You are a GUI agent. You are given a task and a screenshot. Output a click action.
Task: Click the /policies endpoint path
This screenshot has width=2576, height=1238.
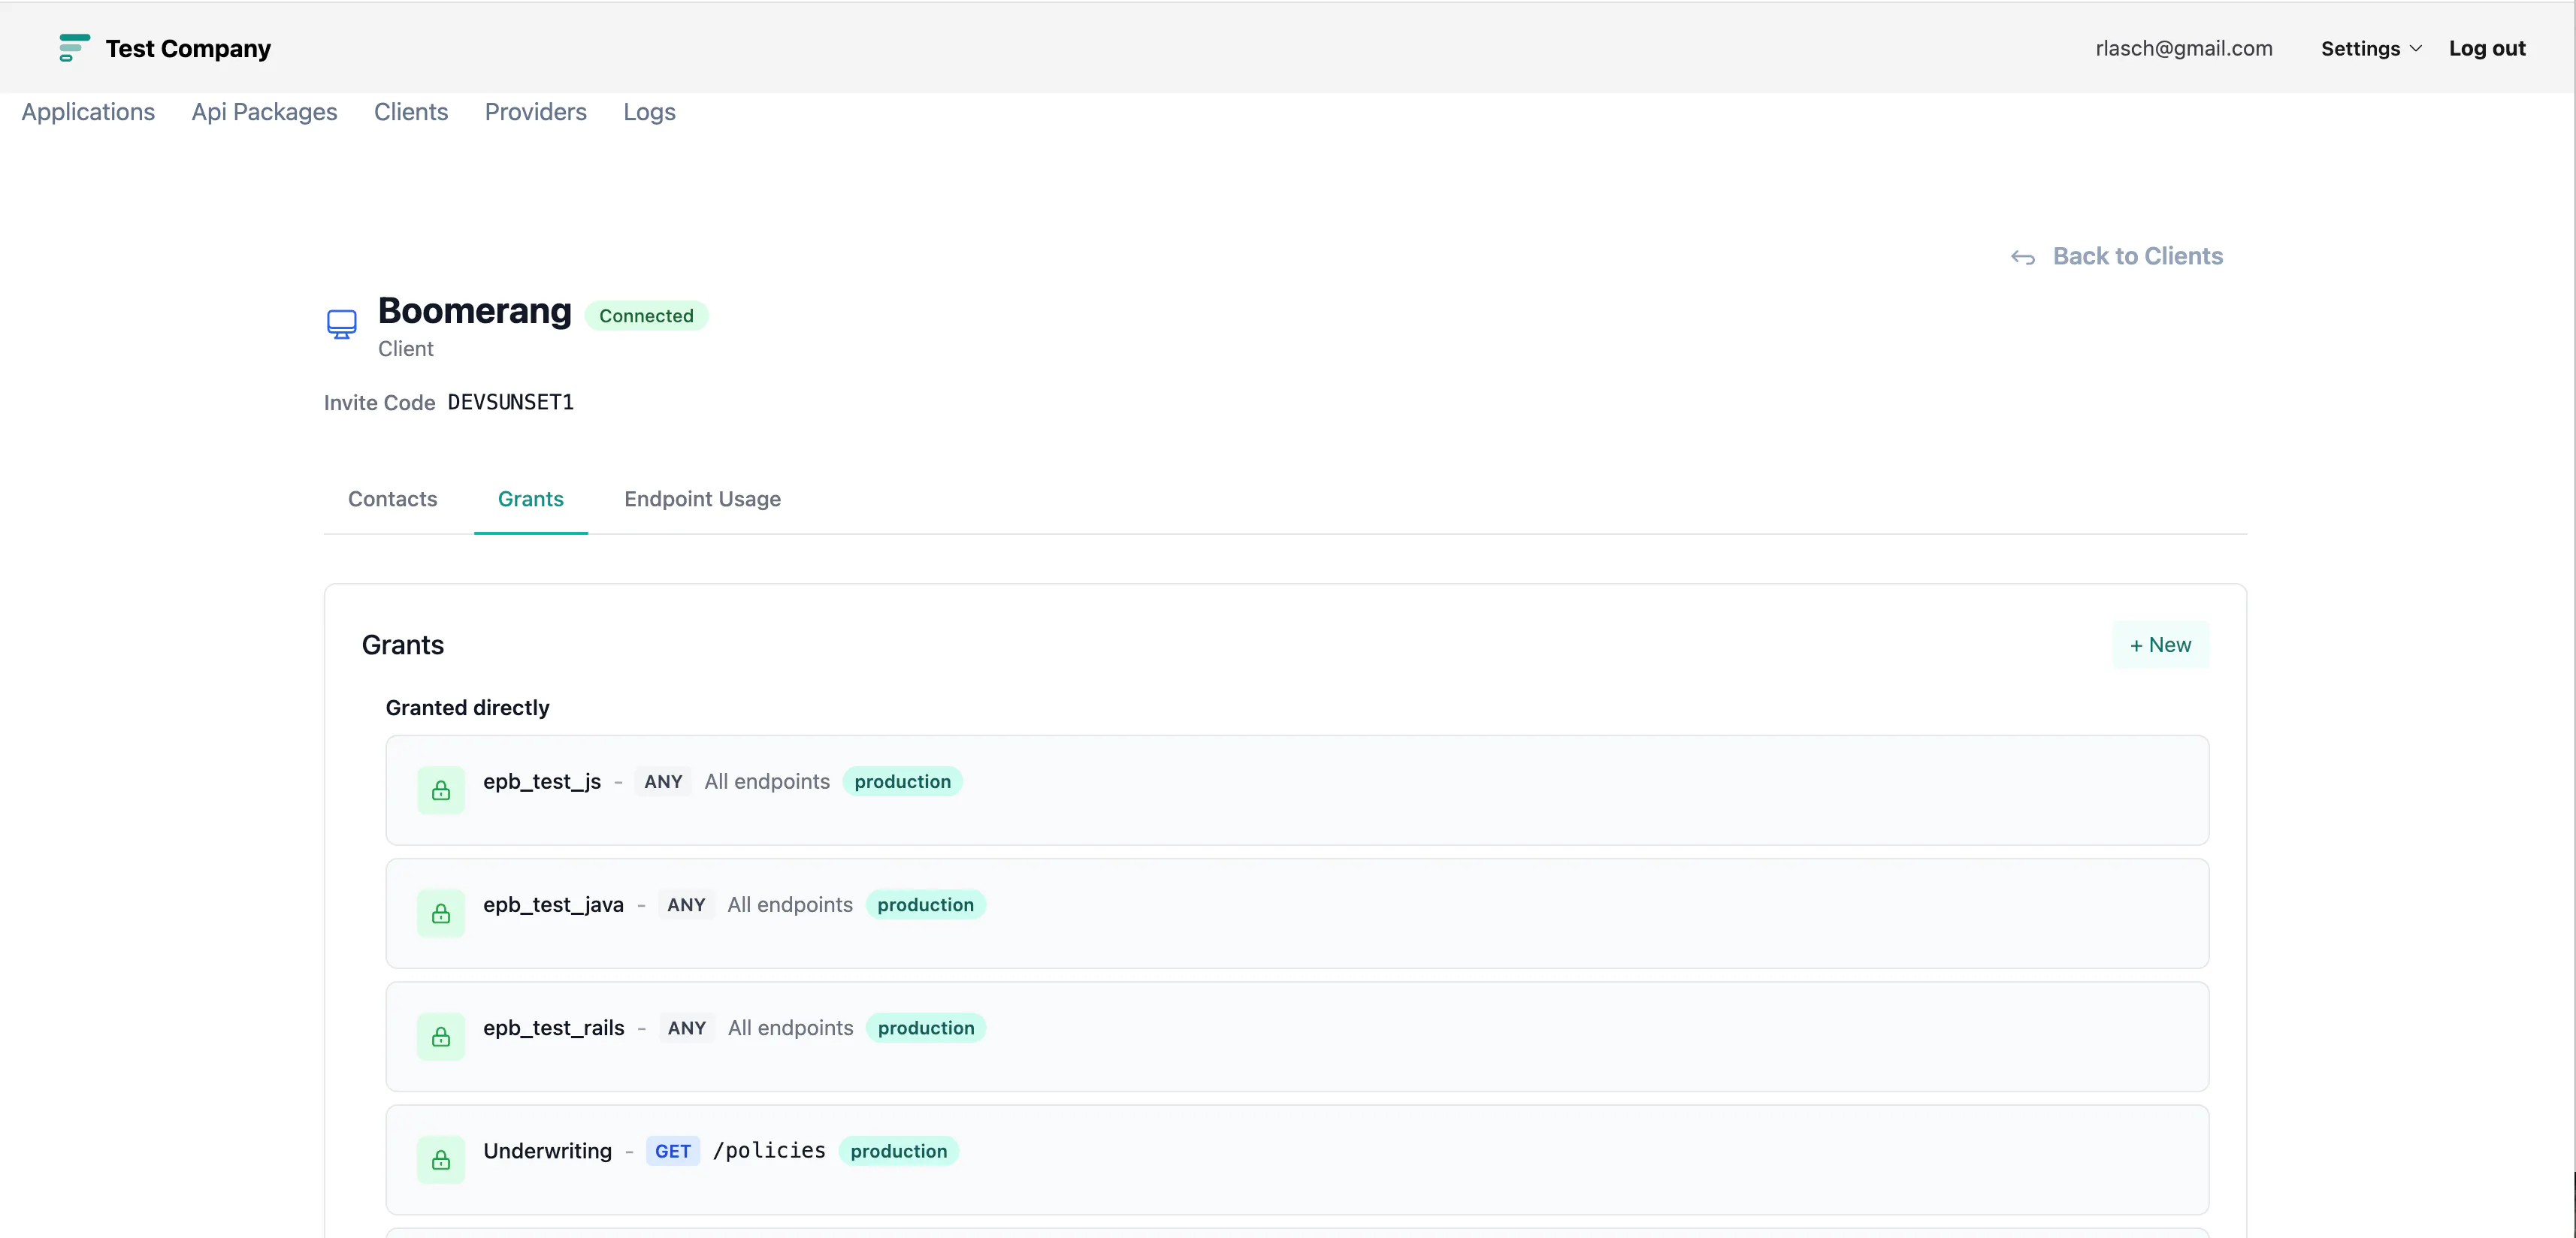(769, 1151)
